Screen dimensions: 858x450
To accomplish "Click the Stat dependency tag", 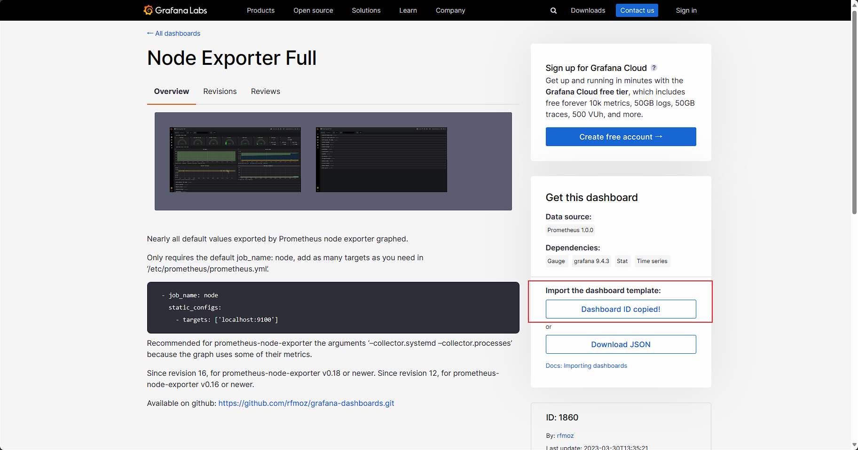I will 622,261.
